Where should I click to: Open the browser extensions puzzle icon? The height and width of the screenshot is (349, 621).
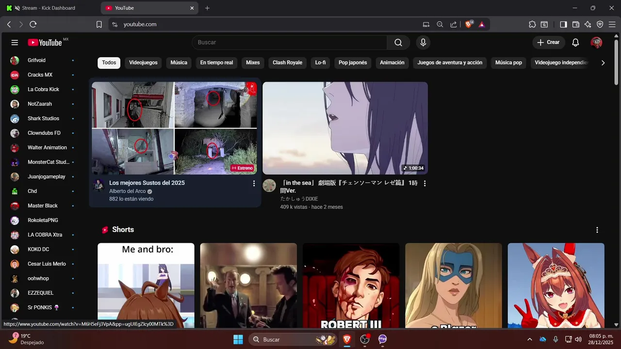[532, 24]
